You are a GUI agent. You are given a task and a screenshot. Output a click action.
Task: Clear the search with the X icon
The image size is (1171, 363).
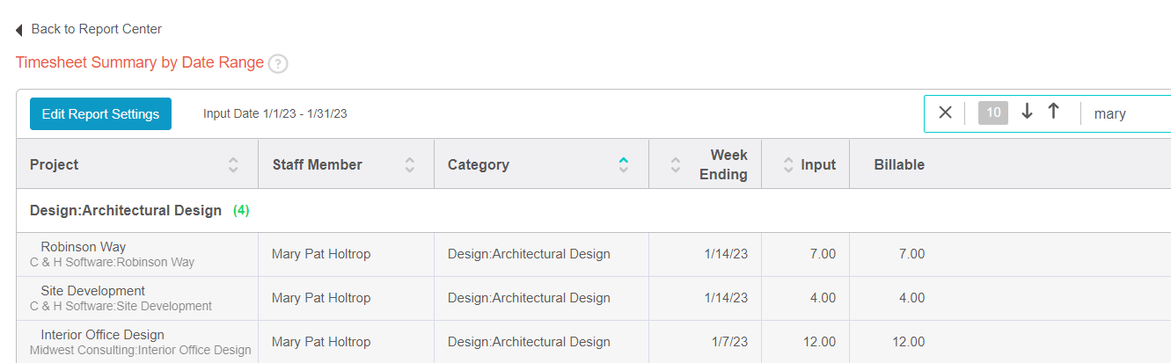coord(945,113)
